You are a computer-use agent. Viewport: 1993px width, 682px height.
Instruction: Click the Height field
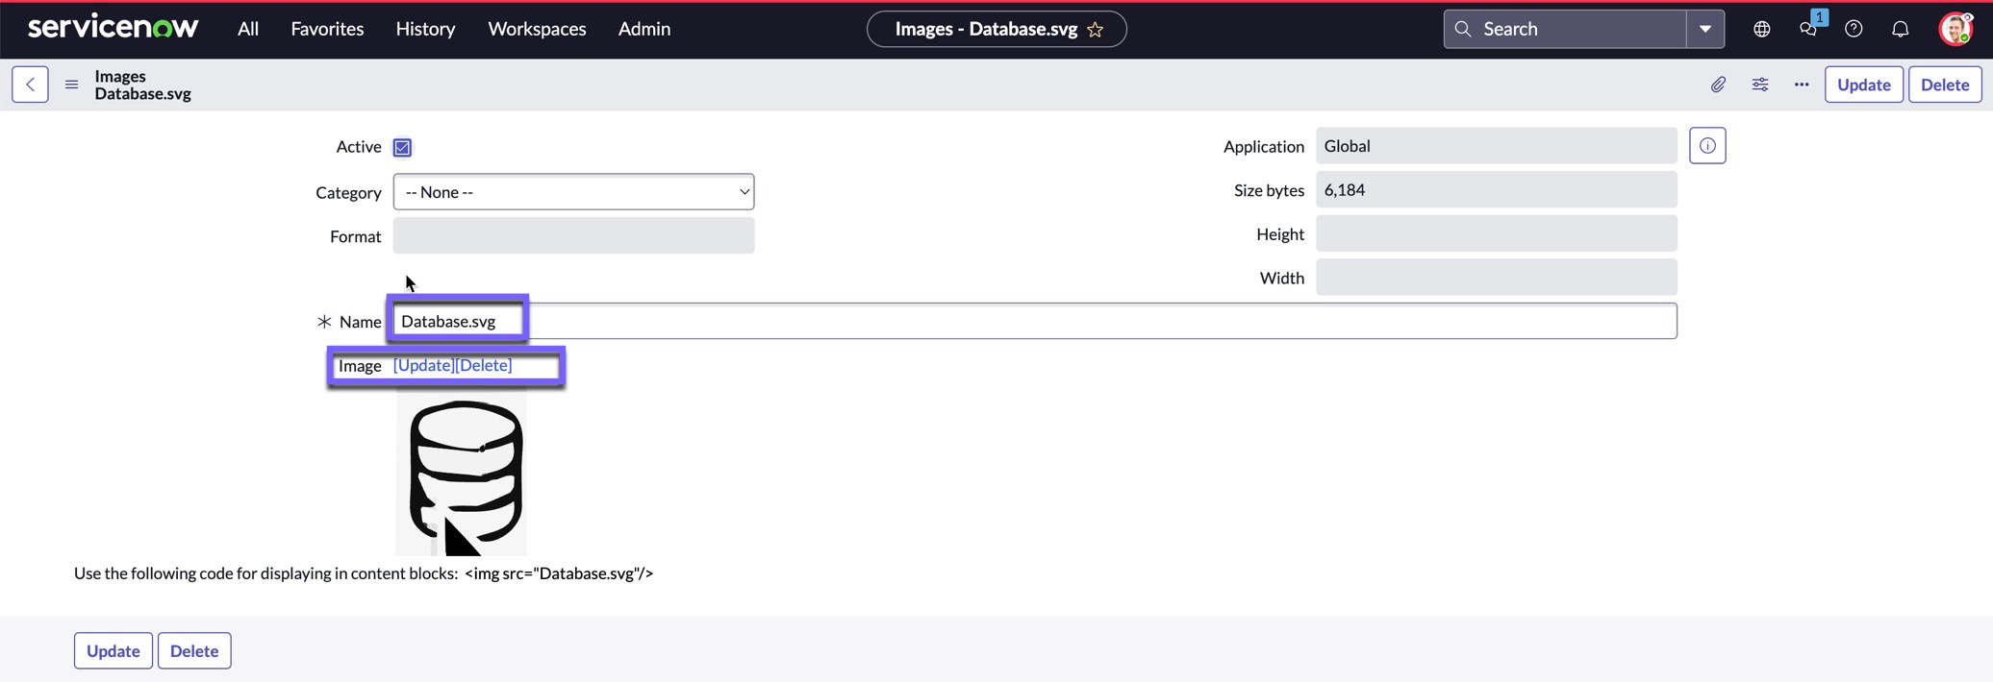(1496, 233)
